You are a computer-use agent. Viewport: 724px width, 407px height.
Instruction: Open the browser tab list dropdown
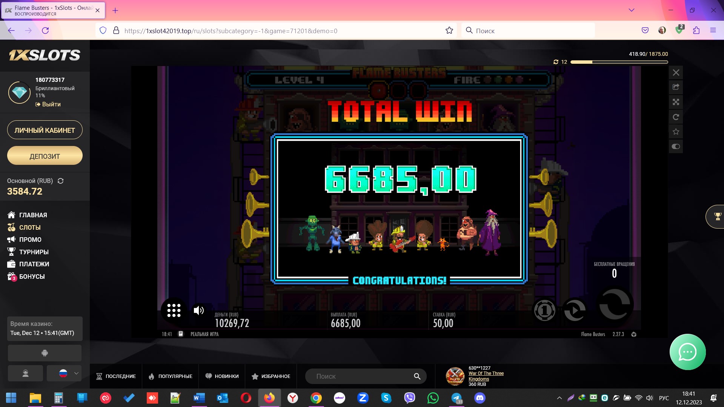pyautogui.click(x=631, y=10)
